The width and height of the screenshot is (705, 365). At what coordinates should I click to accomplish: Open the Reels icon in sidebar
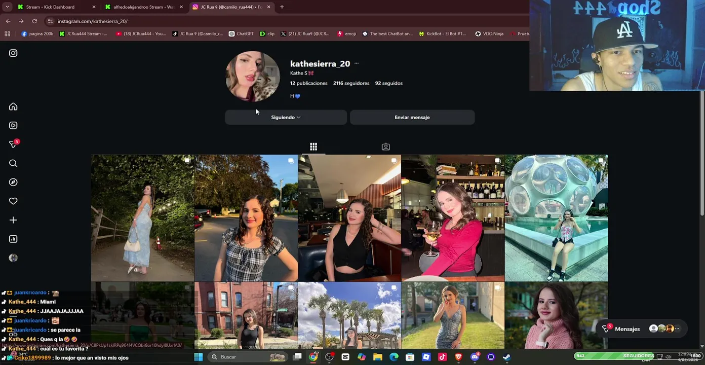click(x=13, y=125)
